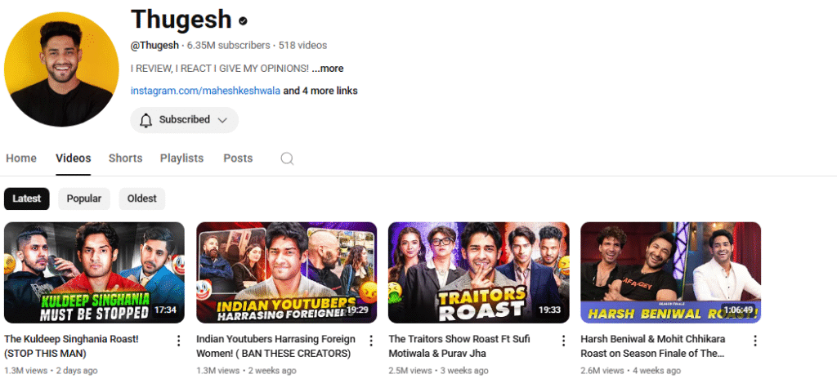This screenshot has width=837, height=388.
Task: Click '2.5M views • 3 weeks ago' text
Action: click(x=438, y=370)
